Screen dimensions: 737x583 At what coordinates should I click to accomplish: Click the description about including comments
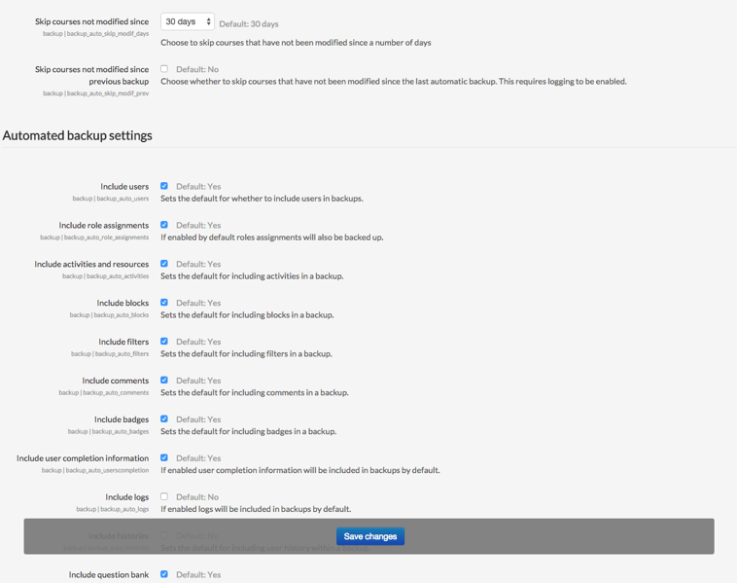pyautogui.click(x=255, y=393)
